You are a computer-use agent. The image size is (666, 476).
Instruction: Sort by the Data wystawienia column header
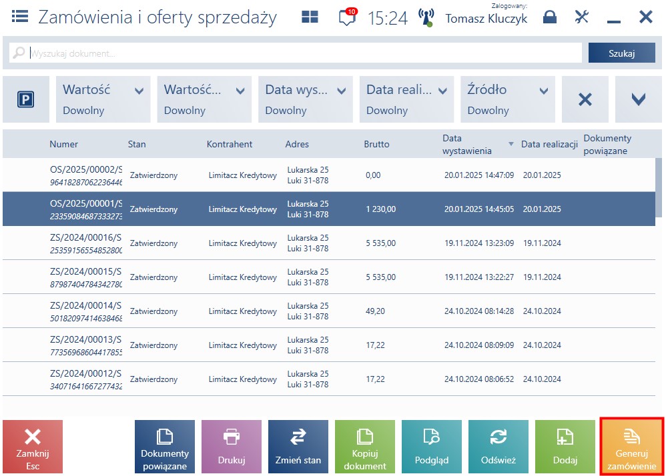[x=466, y=144]
